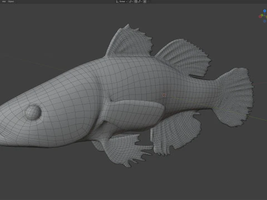Click the negative Z axis gizmo handle
Screen dimensions: 267x200
click(265, 21)
